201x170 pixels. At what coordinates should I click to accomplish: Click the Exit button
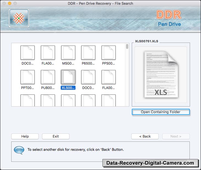56,136
